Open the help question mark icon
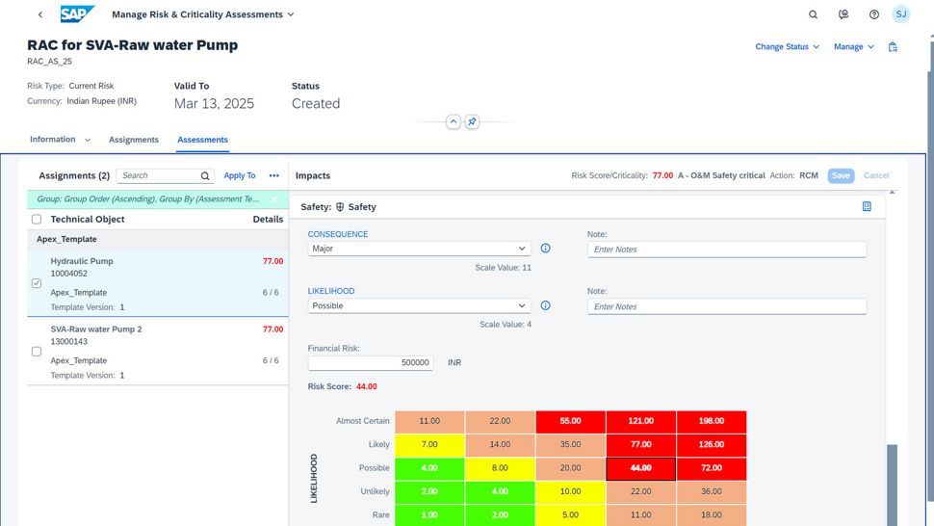 point(873,14)
